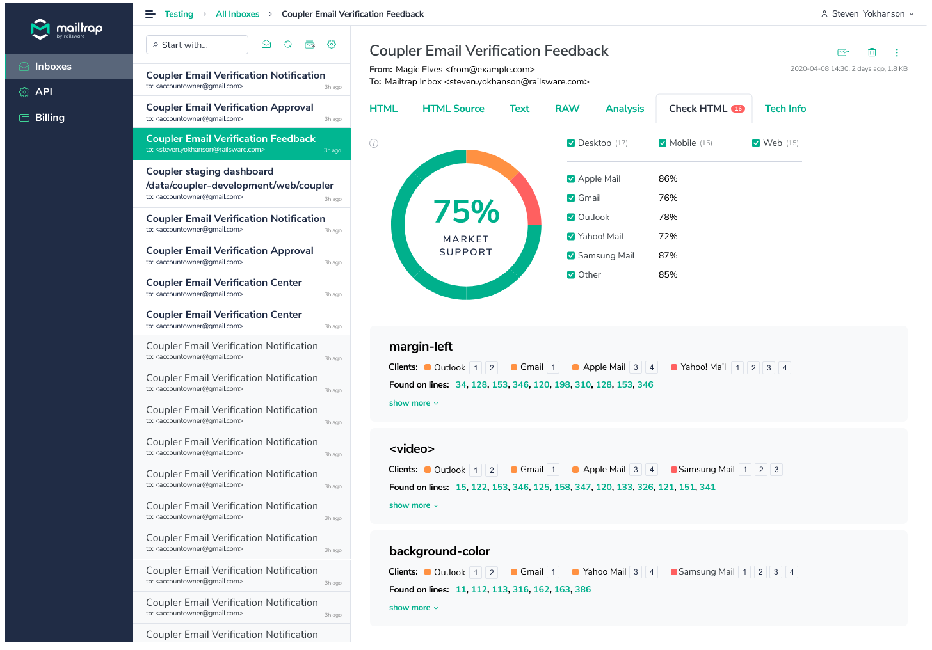Open the three-dot options menu
Viewport: 932px width, 650px height.
coord(897,52)
